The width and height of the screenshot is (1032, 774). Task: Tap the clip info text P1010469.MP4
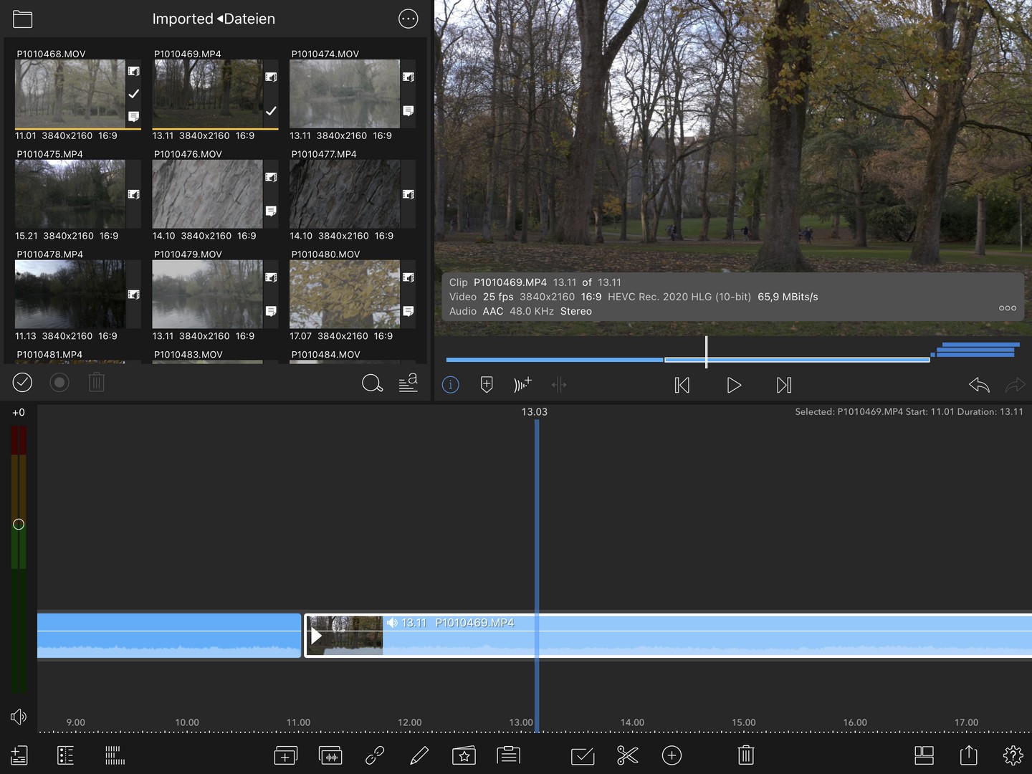[x=510, y=282]
